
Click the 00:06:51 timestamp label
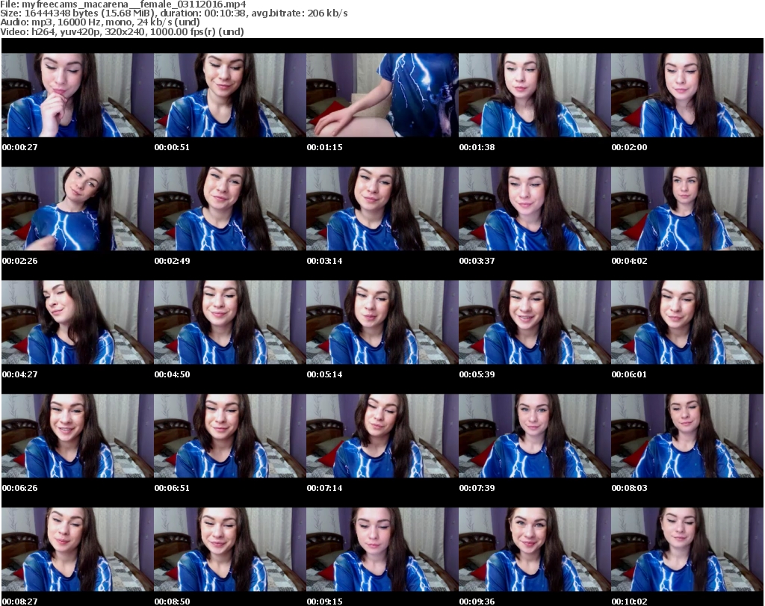tap(172, 488)
